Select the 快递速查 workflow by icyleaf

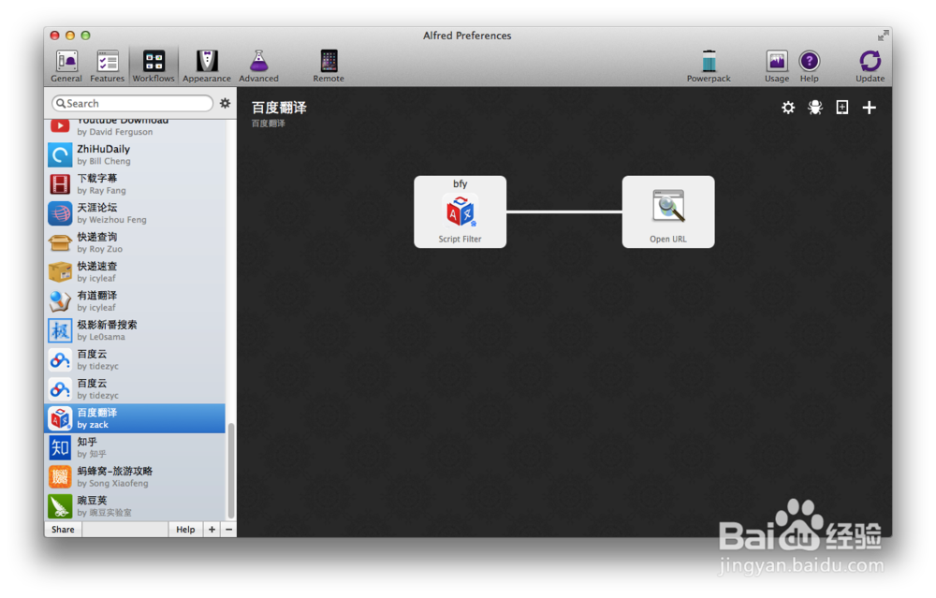[x=135, y=271]
